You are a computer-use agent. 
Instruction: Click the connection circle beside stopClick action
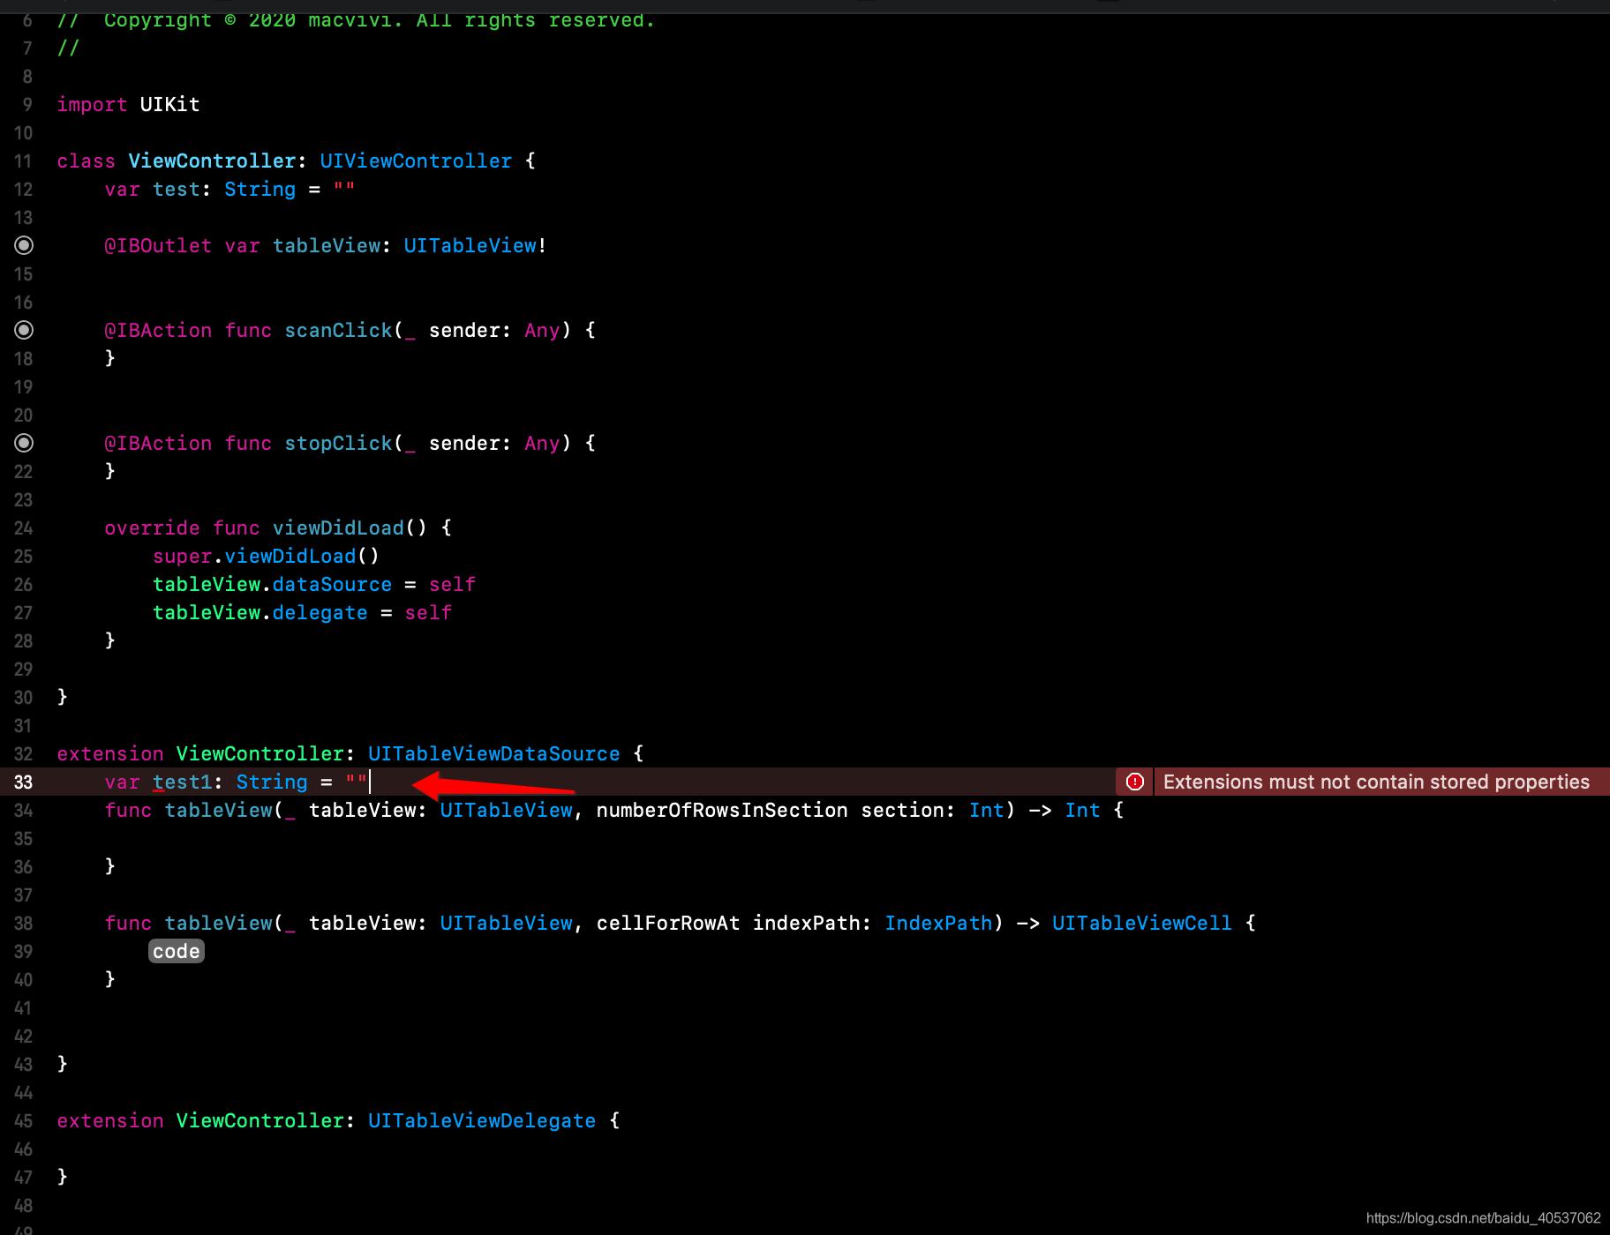[24, 443]
